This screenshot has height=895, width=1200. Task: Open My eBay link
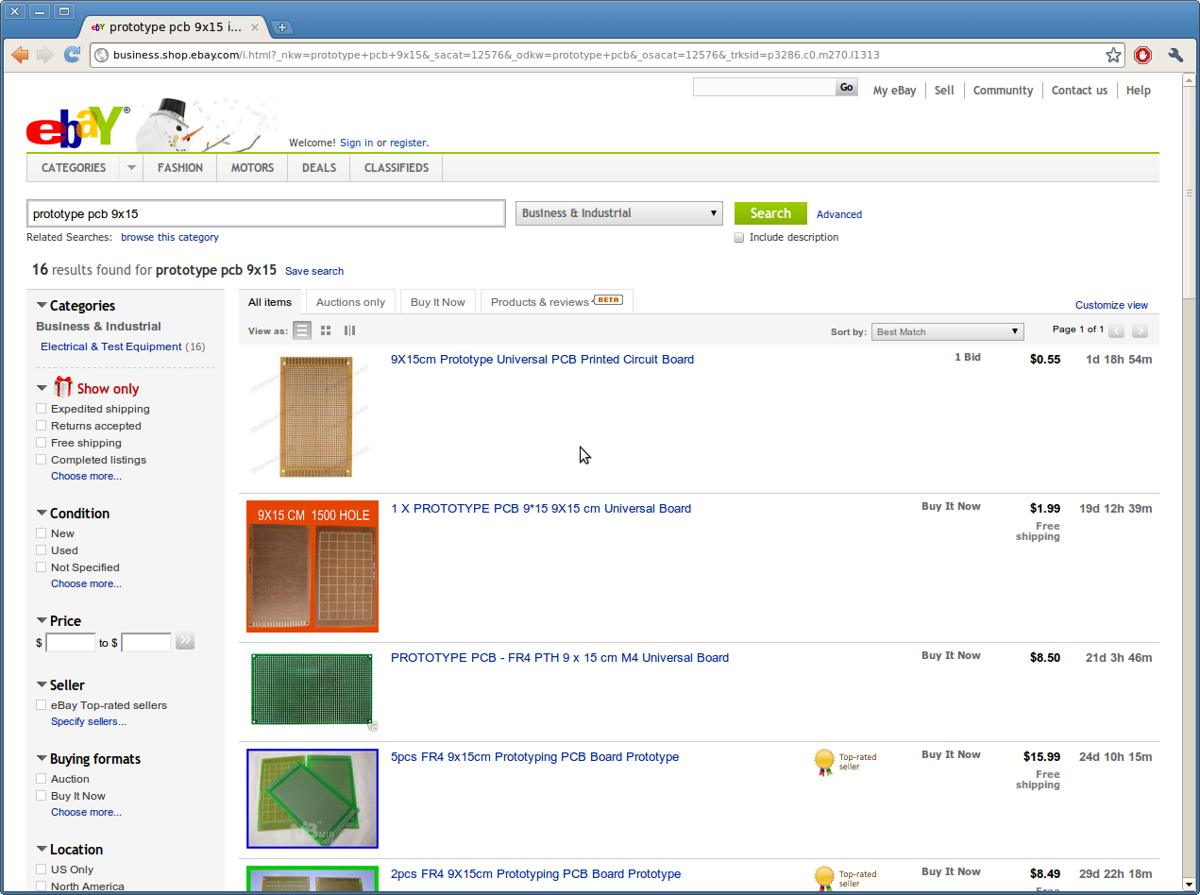tap(894, 91)
